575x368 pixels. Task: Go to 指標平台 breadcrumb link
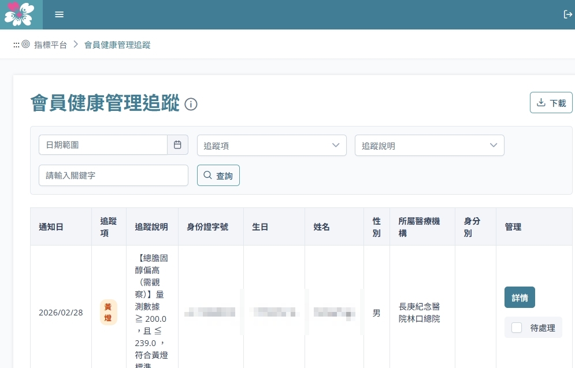[50, 44]
